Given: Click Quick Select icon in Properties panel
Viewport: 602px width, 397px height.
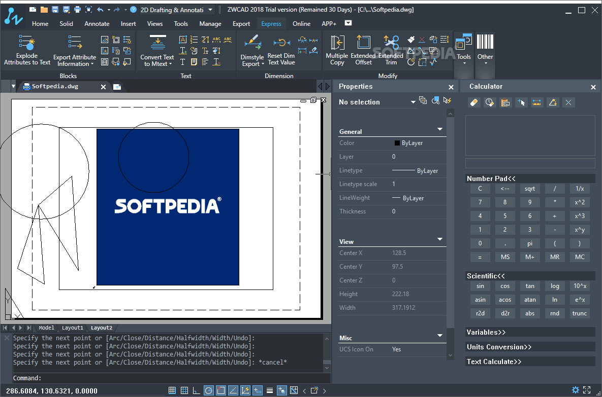Looking at the screenshot, I should pos(447,100).
